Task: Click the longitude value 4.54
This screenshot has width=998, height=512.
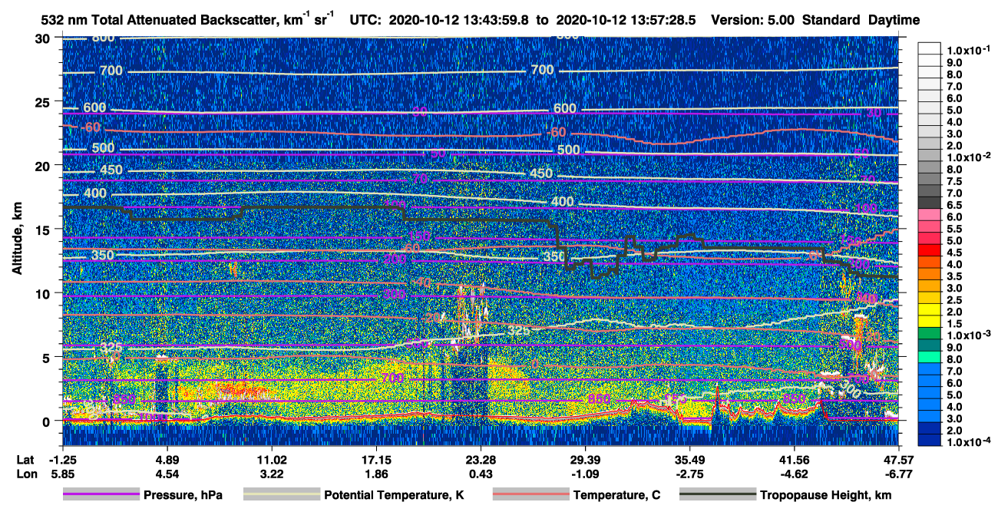Action: pyautogui.click(x=167, y=474)
